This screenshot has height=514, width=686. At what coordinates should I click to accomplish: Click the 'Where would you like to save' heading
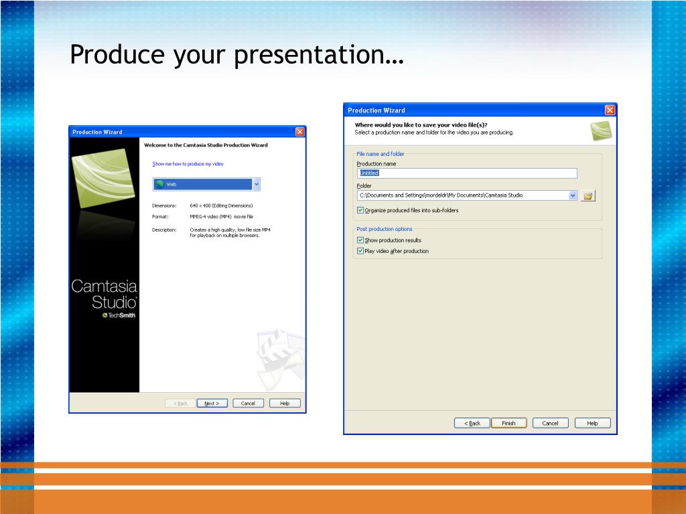coord(421,125)
